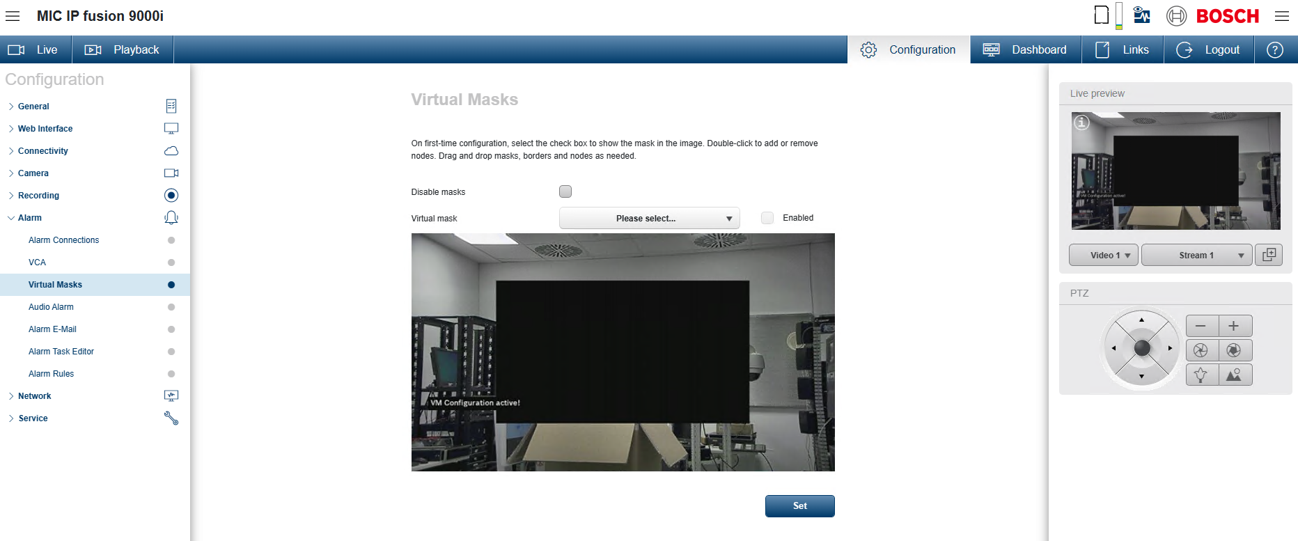The height and width of the screenshot is (541, 1298).
Task: Click the 'VM Configuration active!' overlay text in the editor
Action: pos(475,402)
